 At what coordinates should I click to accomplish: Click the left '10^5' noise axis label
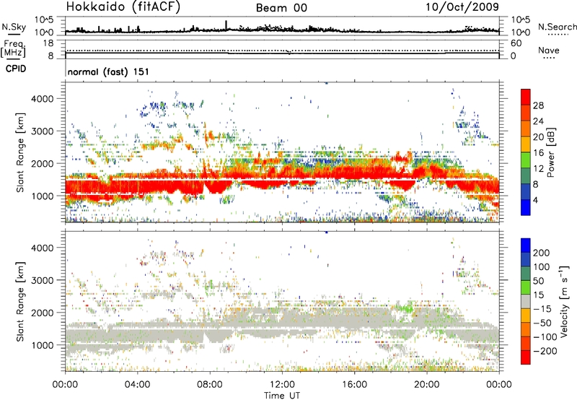44,19
